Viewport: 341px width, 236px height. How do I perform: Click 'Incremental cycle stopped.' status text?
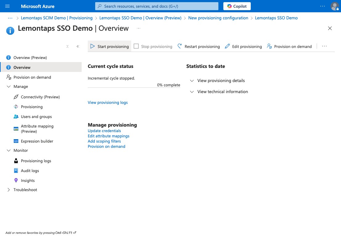click(111, 78)
